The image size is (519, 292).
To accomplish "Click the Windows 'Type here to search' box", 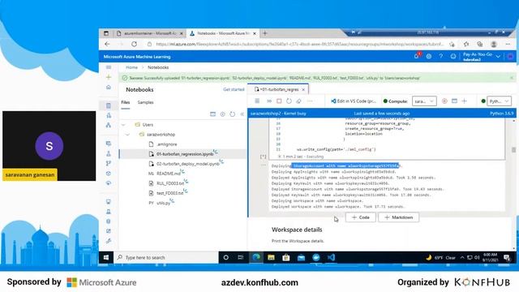I will [166, 257].
